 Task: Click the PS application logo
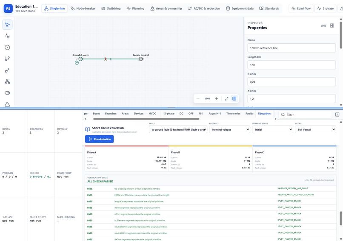click(8, 8)
